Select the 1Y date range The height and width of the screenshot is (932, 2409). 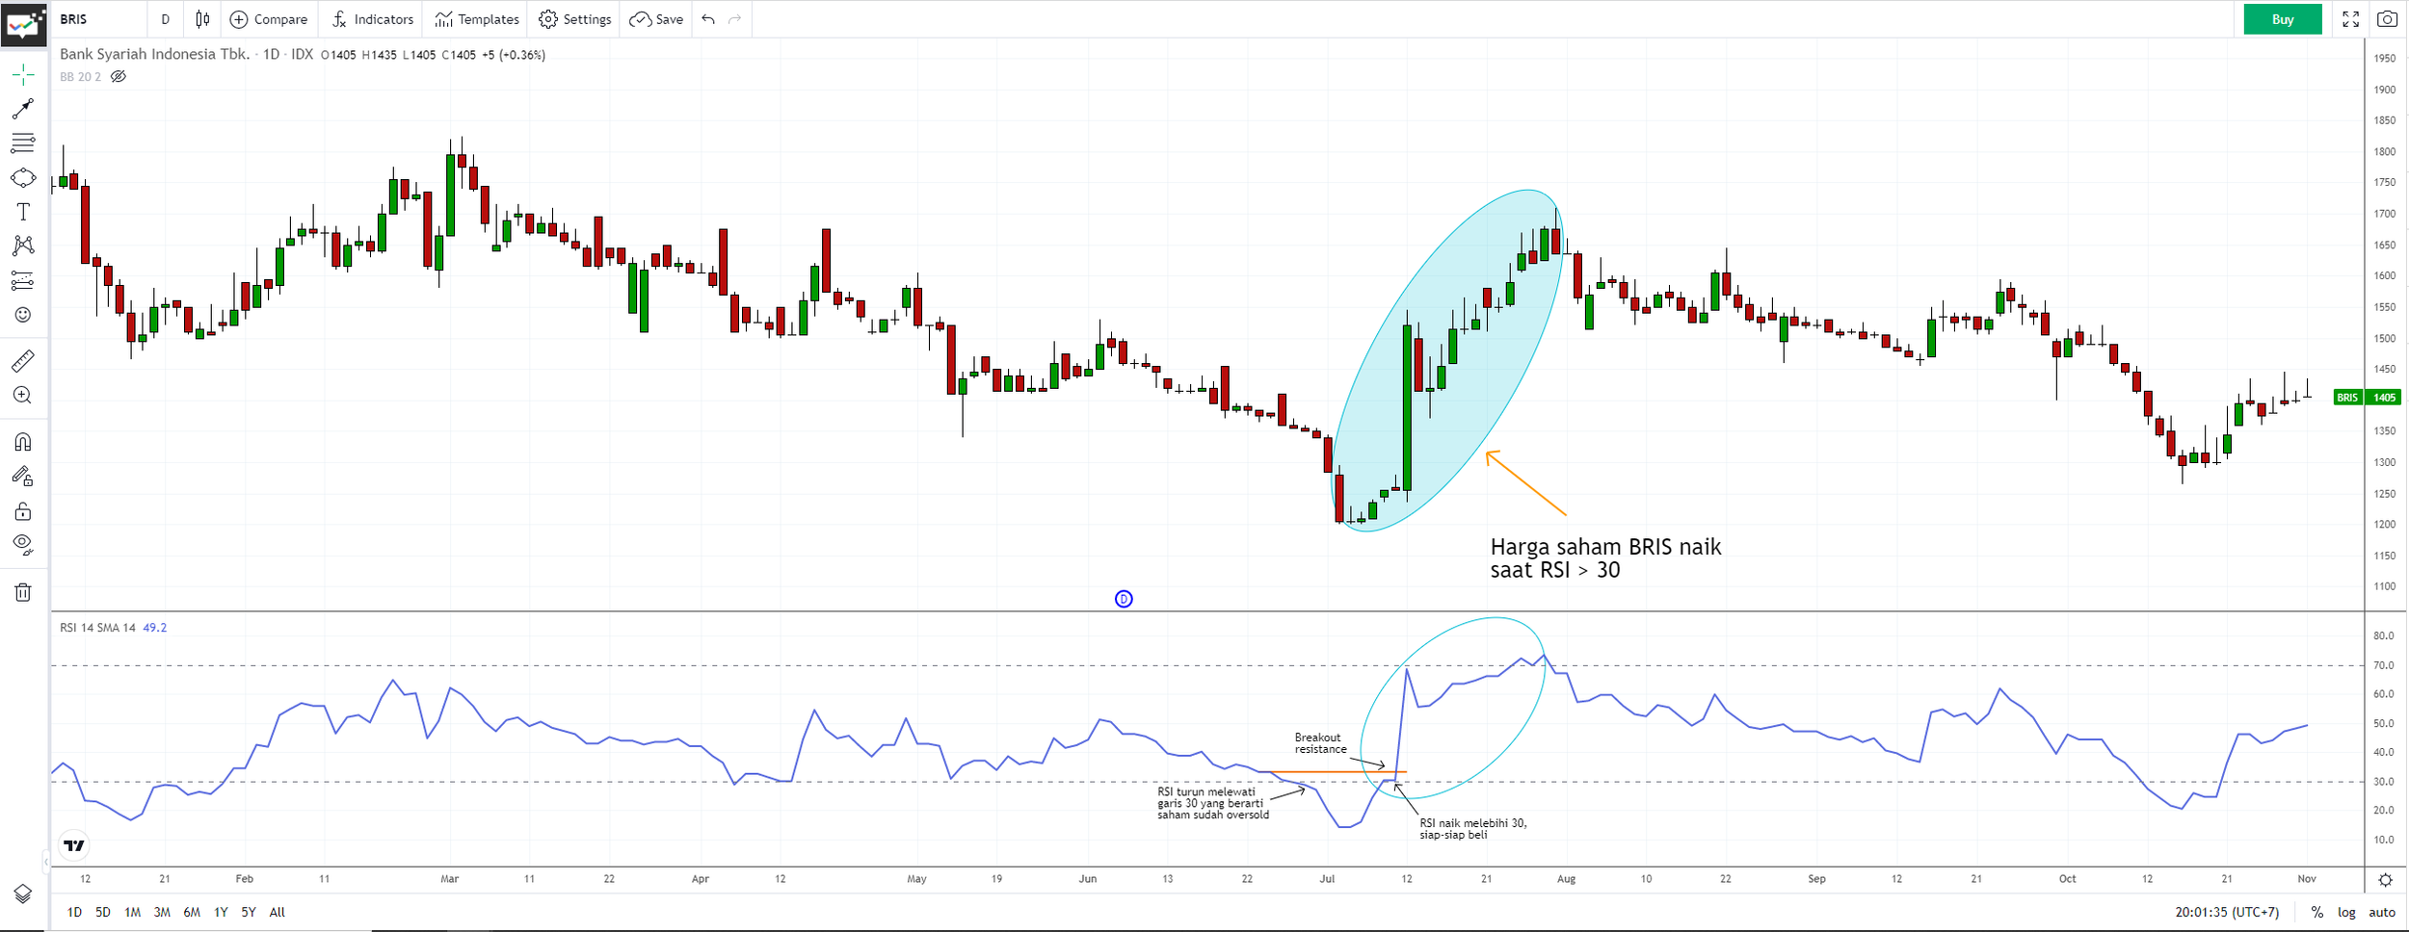pyautogui.click(x=221, y=912)
